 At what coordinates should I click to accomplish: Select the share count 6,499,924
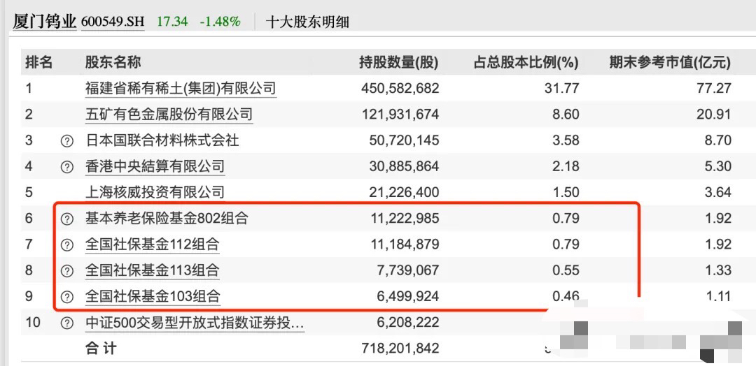pyautogui.click(x=408, y=296)
